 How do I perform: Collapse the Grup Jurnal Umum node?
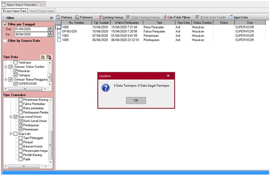pos(11,117)
